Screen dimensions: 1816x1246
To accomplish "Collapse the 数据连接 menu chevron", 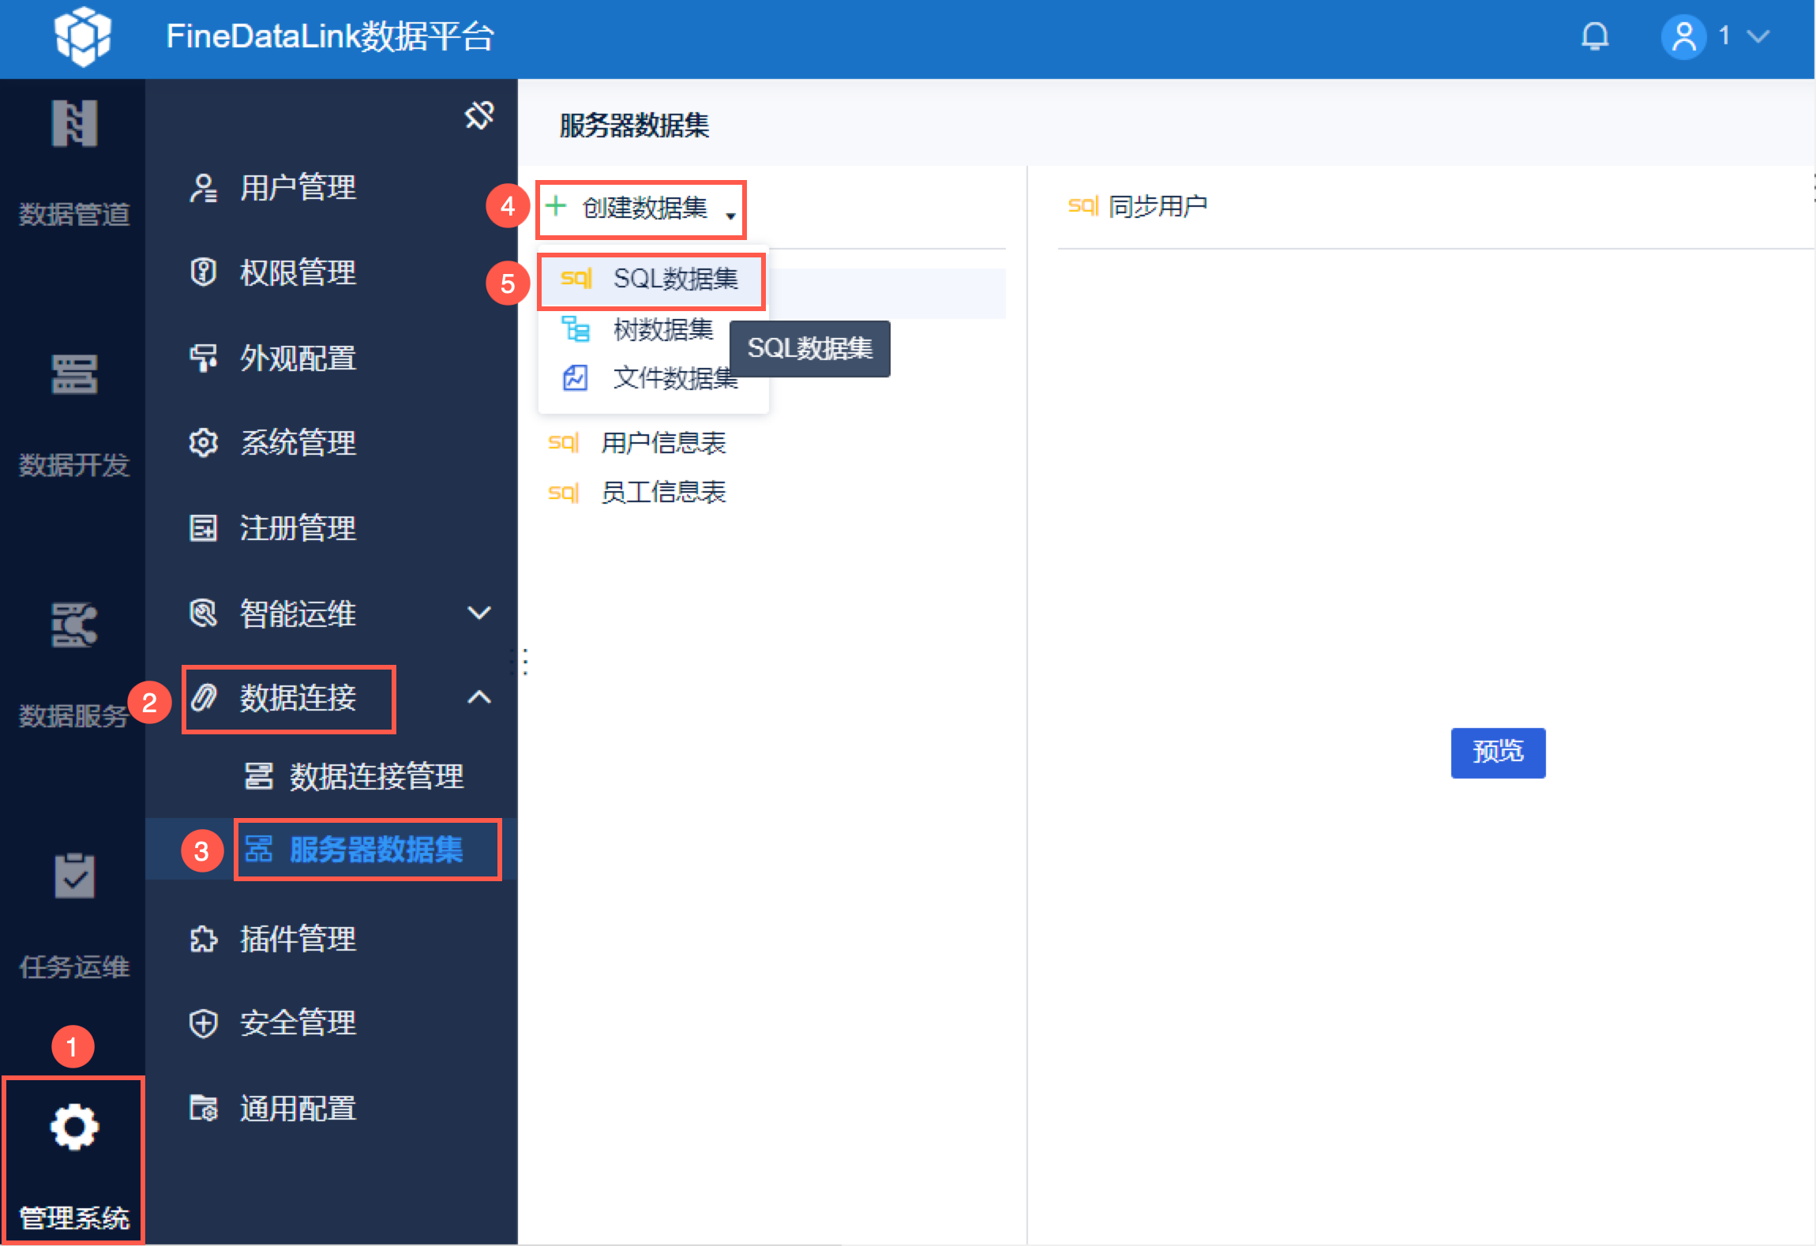I will pyautogui.click(x=478, y=698).
